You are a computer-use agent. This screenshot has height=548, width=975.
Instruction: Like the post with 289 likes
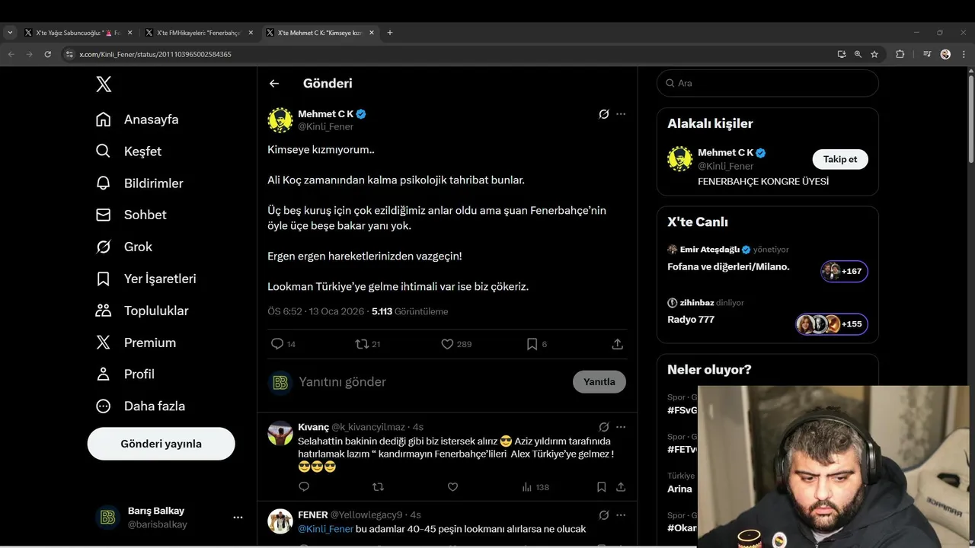click(x=456, y=344)
